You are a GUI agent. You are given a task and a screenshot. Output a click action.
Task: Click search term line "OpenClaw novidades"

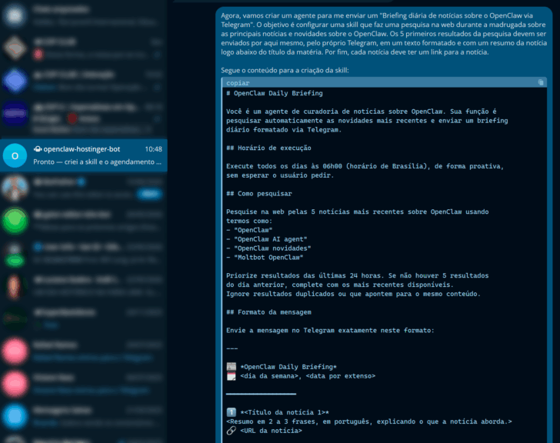click(x=268, y=248)
